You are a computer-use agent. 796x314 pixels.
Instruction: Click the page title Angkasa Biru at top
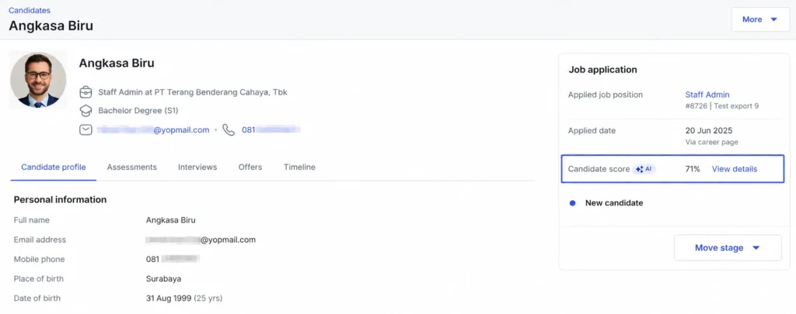(x=51, y=26)
